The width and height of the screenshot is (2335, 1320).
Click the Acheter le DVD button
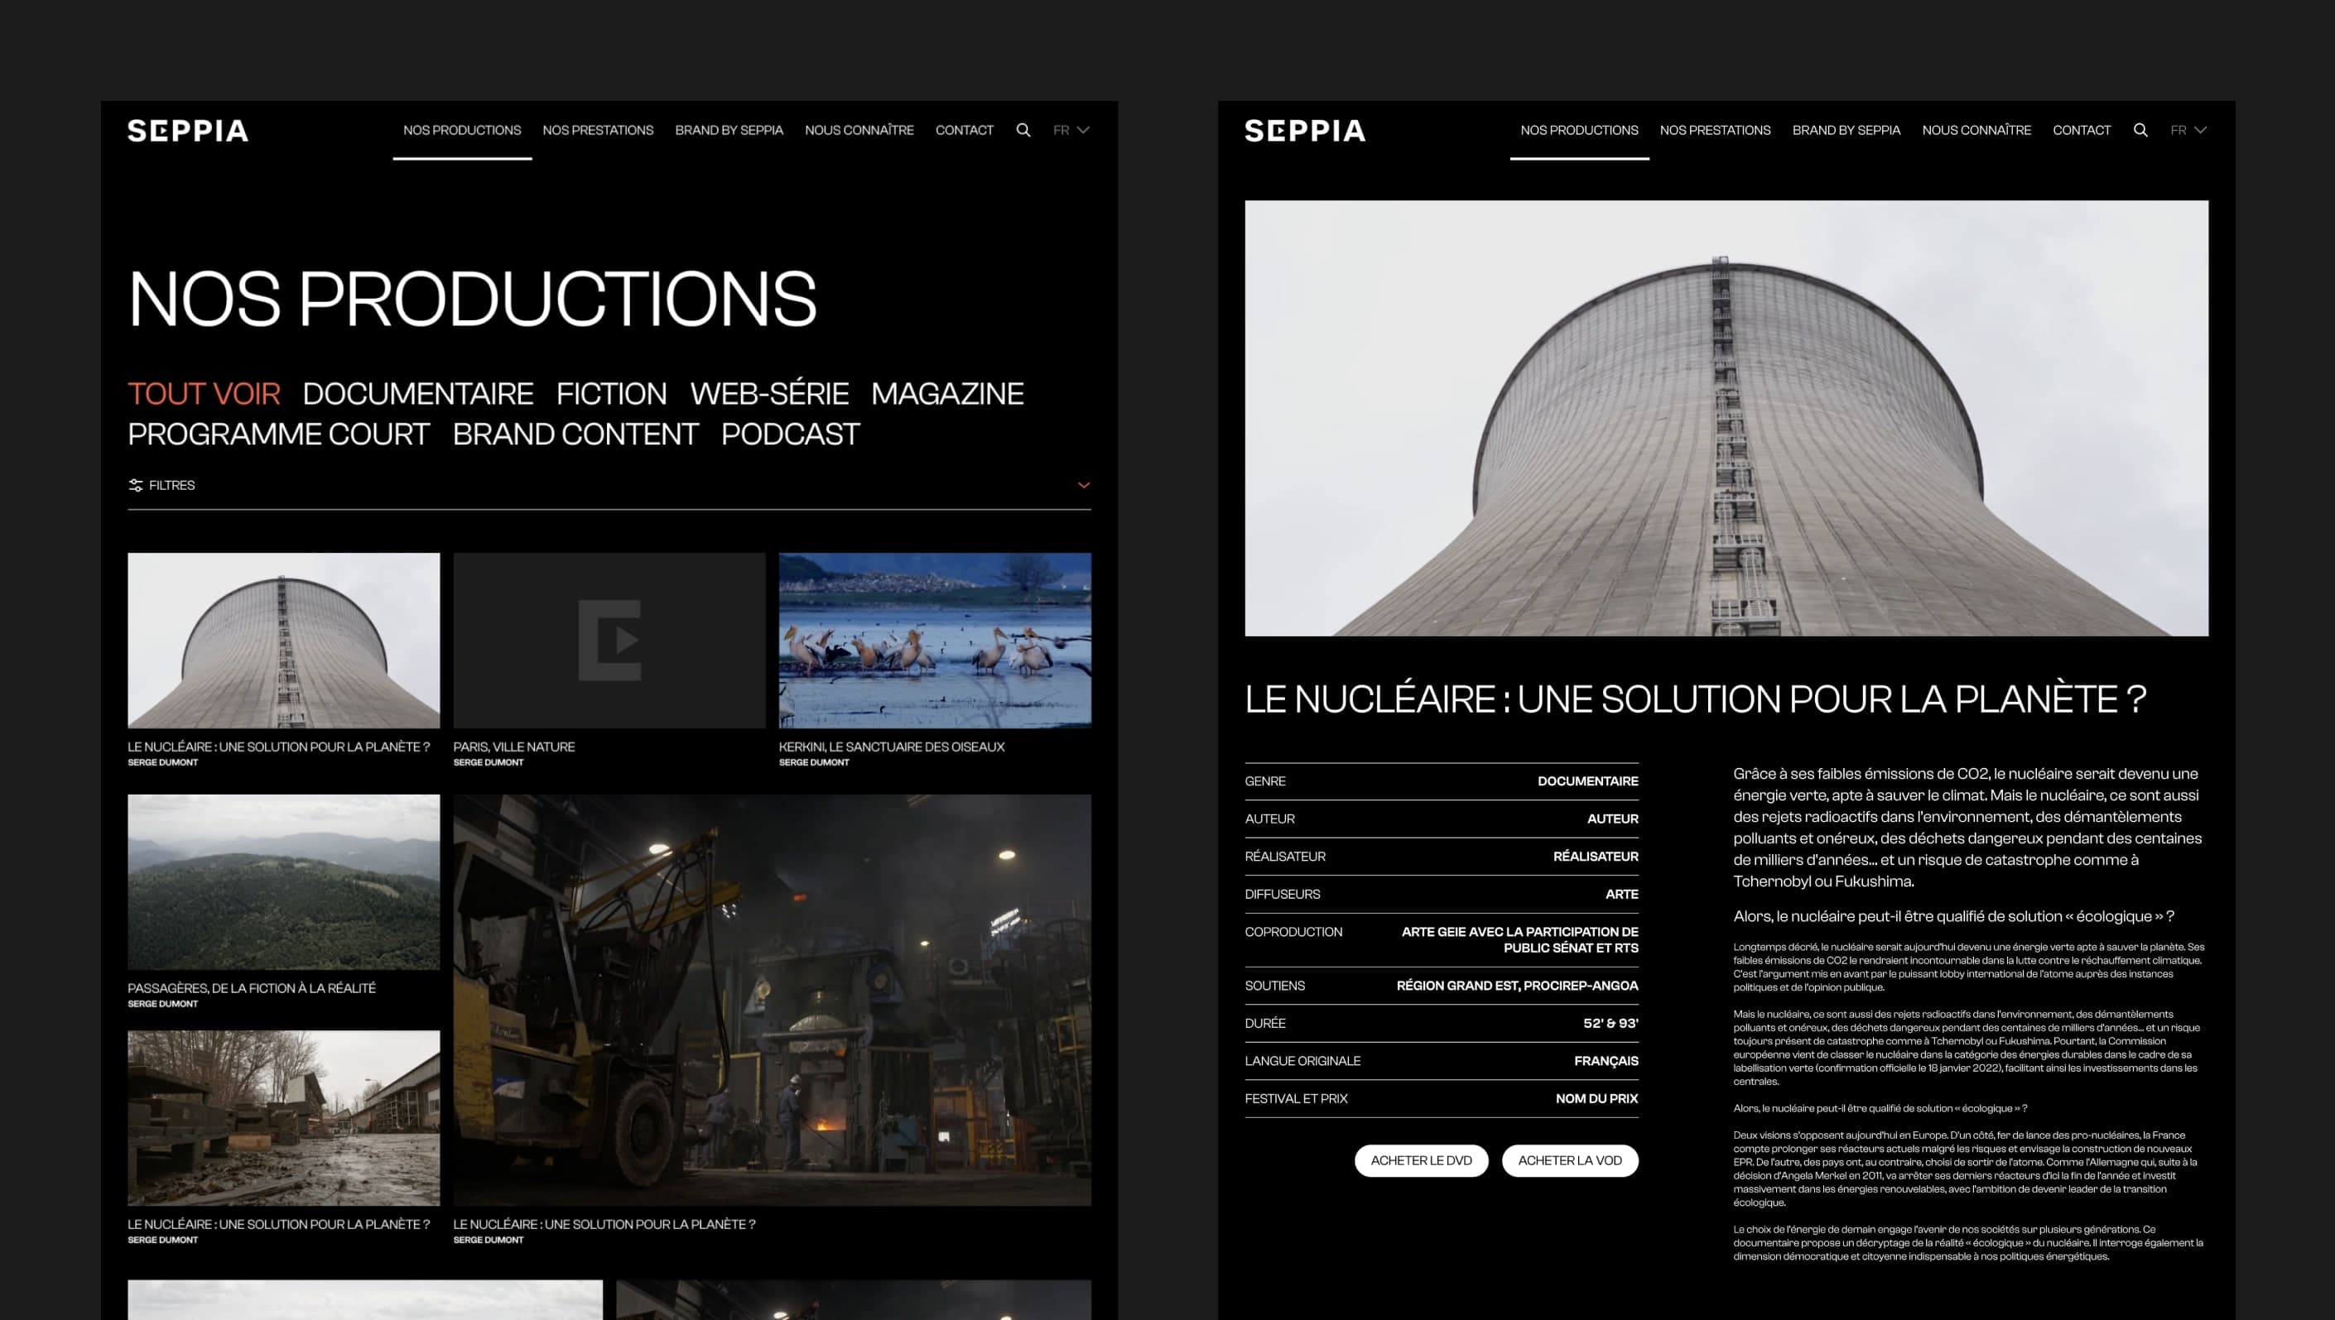coord(1421,1160)
